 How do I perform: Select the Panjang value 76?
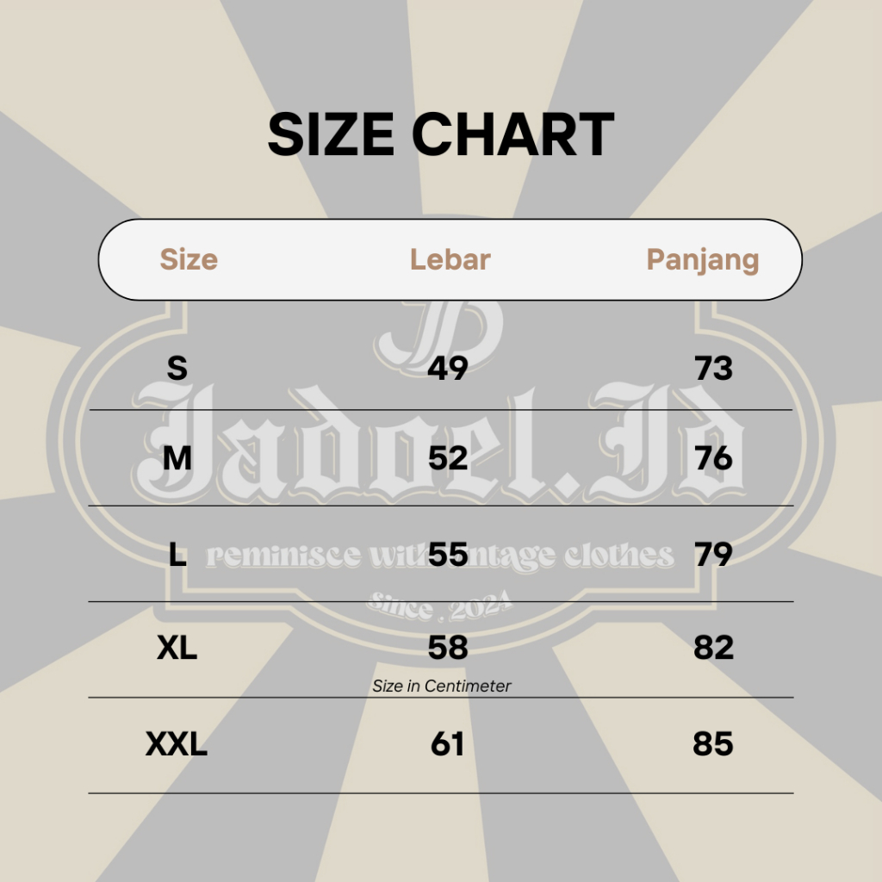(x=713, y=458)
